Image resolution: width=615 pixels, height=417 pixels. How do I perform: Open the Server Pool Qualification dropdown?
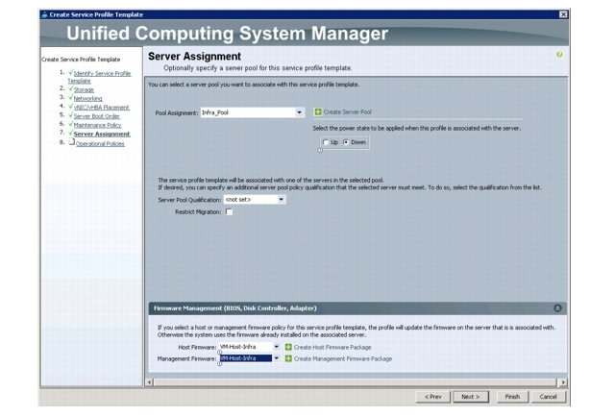coord(282,200)
